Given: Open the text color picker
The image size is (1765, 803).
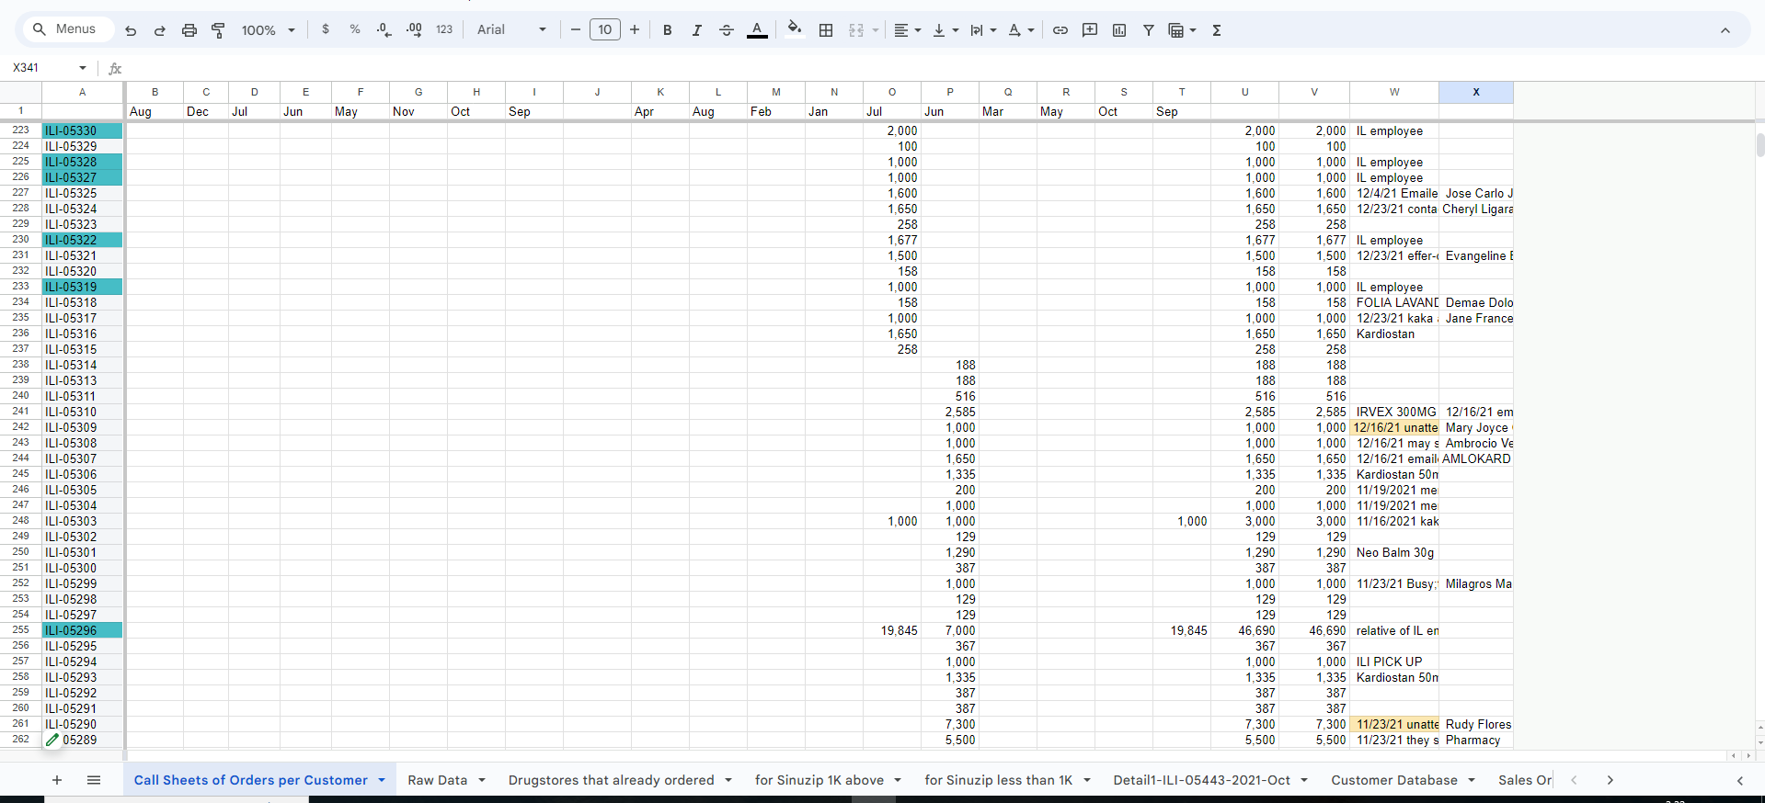Looking at the screenshot, I should point(757,30).
